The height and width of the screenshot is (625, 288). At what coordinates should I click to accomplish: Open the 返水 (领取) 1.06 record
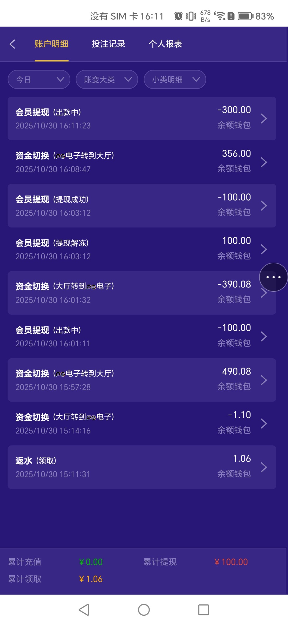coord(142,467)
